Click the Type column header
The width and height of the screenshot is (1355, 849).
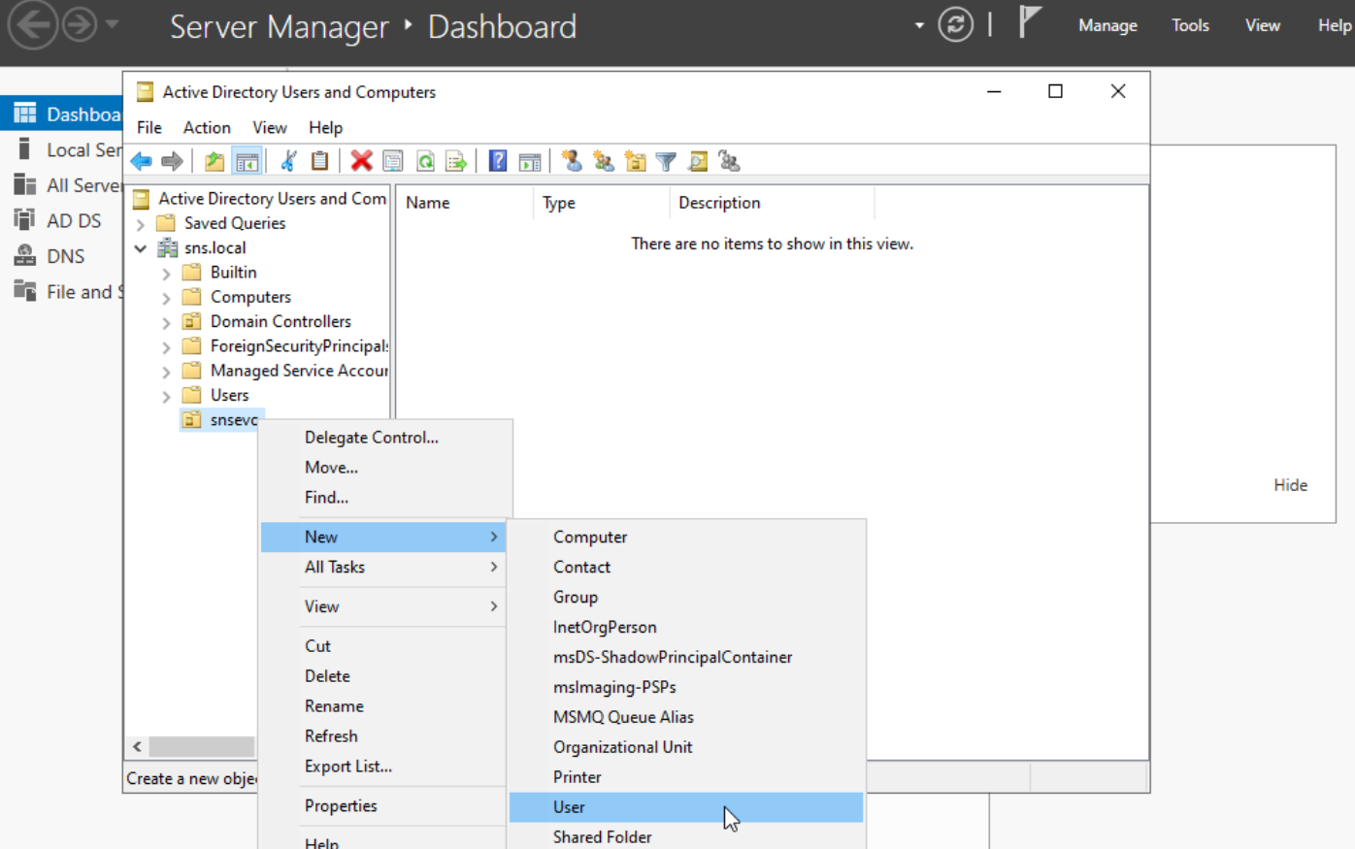(601, 203)
